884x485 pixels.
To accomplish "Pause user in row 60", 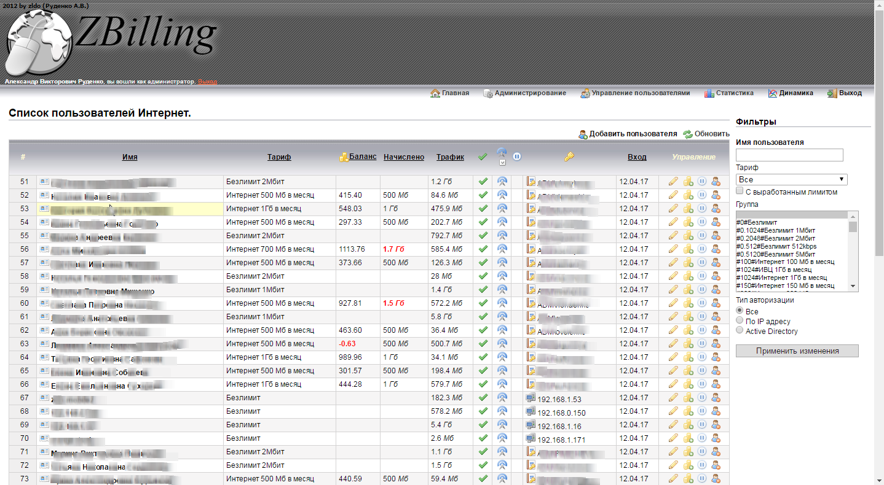I will coord(702,303).
